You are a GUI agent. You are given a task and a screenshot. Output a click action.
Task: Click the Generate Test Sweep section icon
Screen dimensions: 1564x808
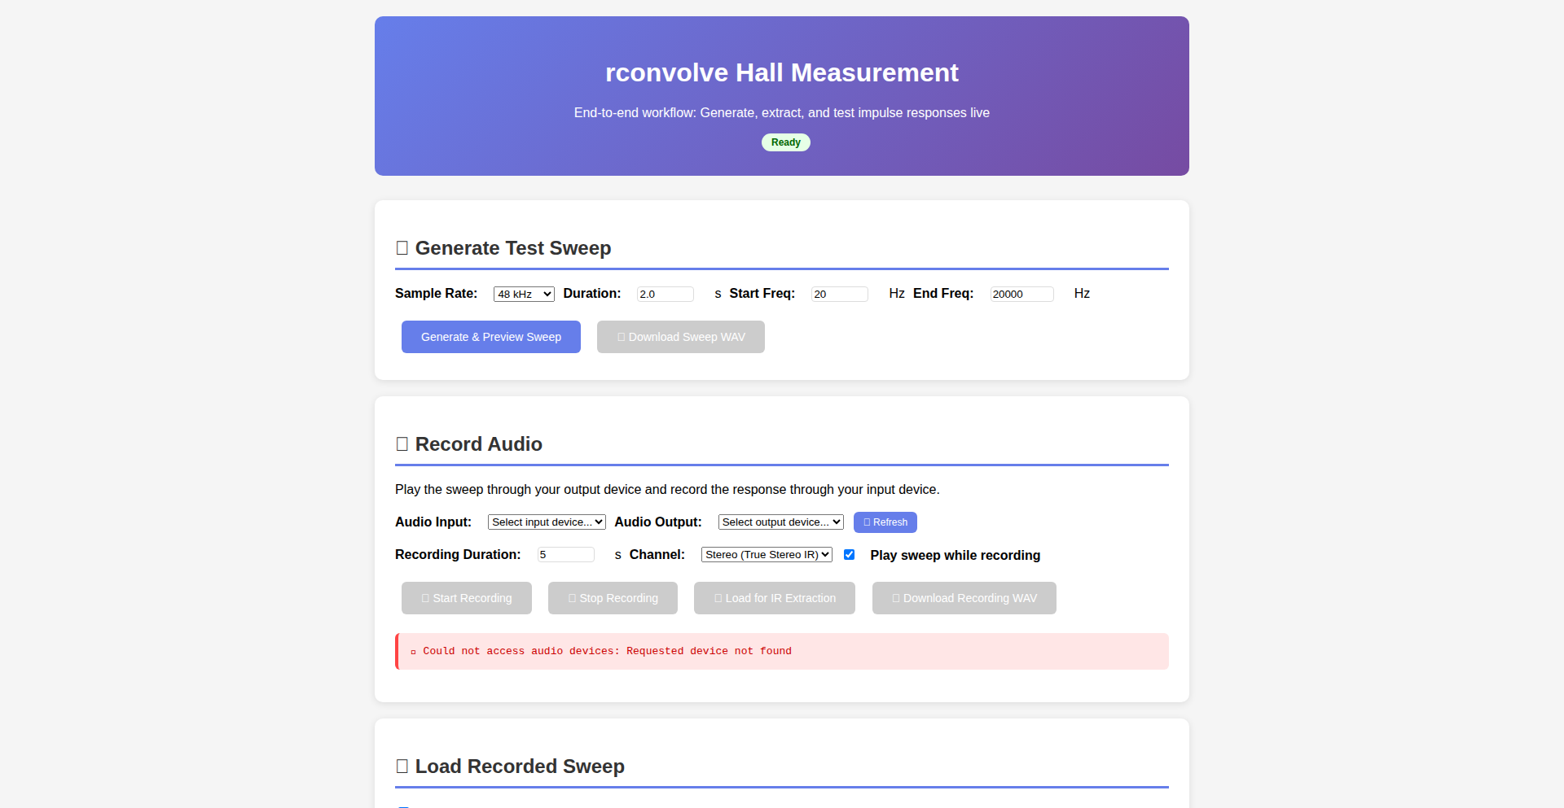pyautogui.click(x=402, y=247)
